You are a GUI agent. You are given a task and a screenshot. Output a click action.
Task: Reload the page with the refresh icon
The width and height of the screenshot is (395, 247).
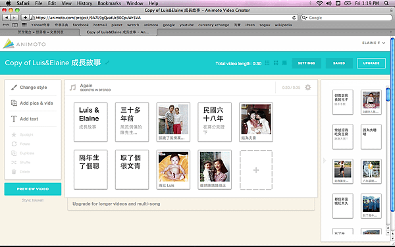pos(294,18)
